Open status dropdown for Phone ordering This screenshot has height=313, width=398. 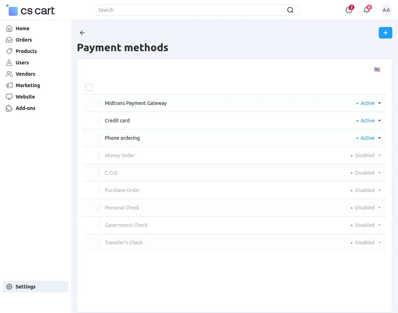379,138
